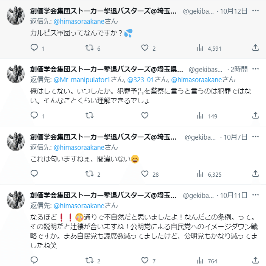This screenshot has height=266, width=266.
Task: Open more options on October 7 tweet
Action: pyautogui.click(x=256, y=137)
